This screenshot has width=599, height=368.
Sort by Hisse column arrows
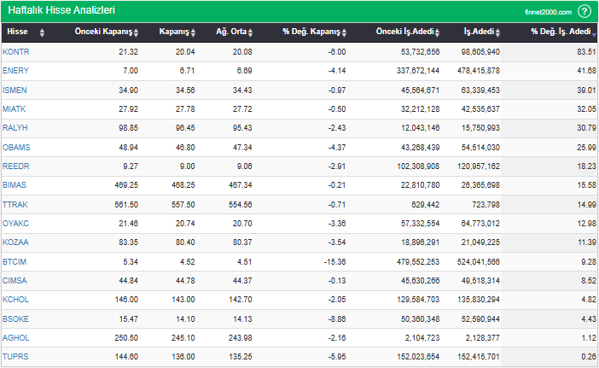click(x=42, y=32)
